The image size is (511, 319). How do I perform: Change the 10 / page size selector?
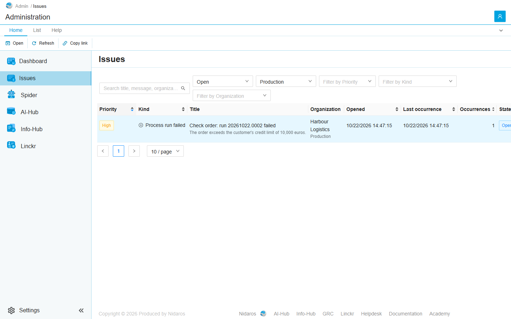(x=165, y=151)
